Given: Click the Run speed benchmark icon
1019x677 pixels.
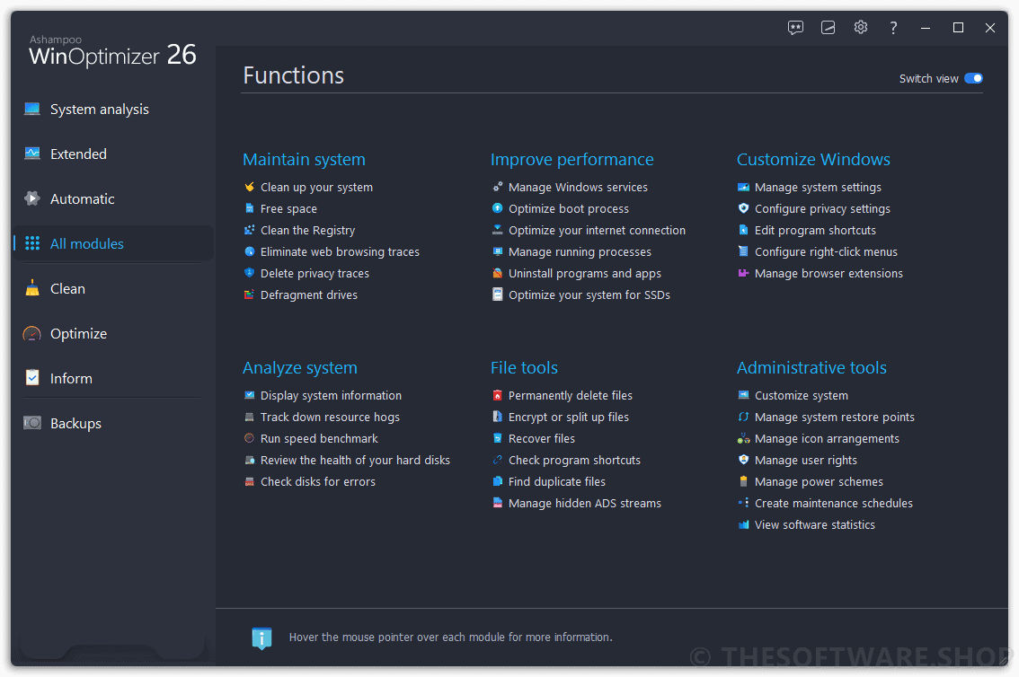Looking at the screenshot, I should 250,438.
